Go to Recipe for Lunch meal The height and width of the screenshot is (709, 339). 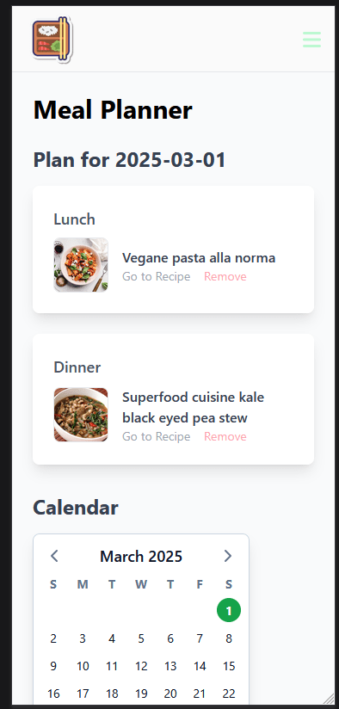157,276
